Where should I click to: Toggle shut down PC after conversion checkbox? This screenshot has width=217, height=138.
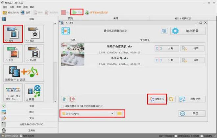pyautogui.click(x=176, y=136)
